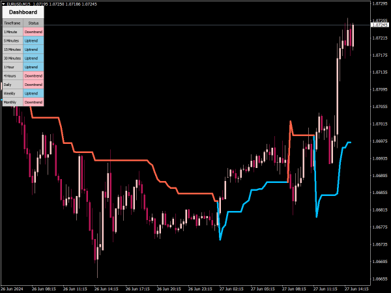Click the 1.06975 price axis label
391x293 pixels.
click(x=380, y=141)
